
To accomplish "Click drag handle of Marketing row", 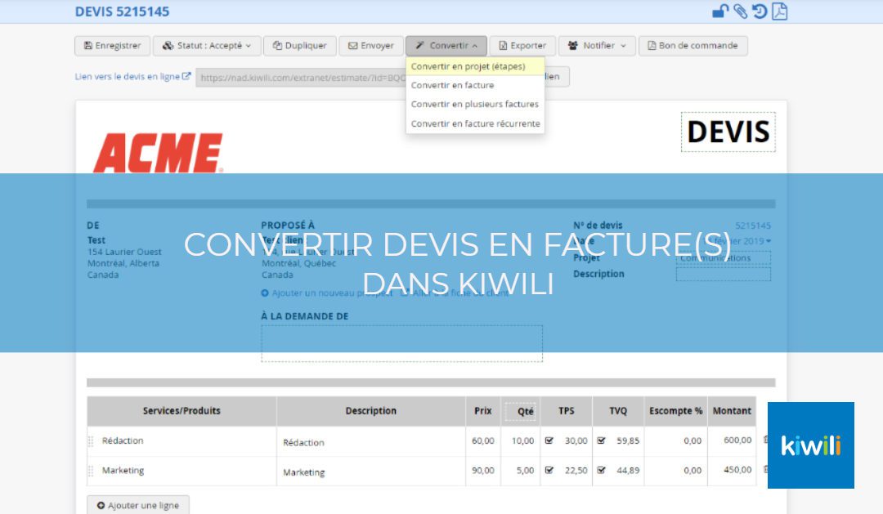I will pos(92,471).
